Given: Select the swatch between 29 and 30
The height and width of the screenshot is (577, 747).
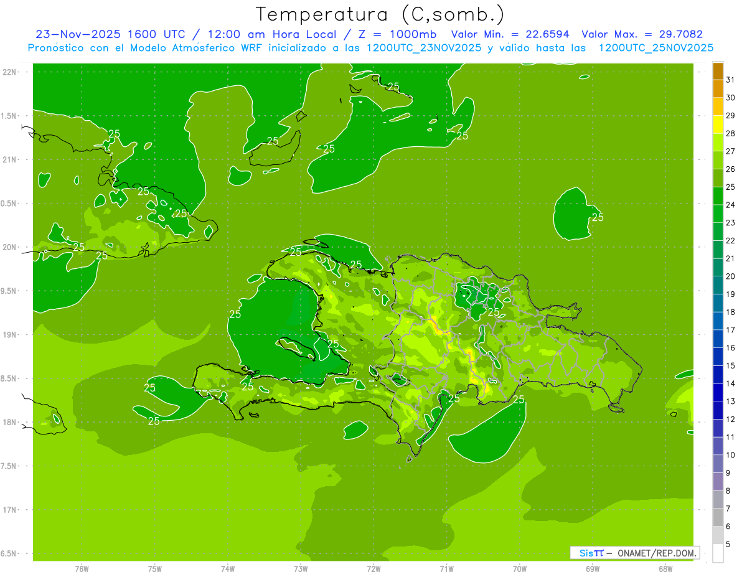Looking at the screenshot, I should (718, 106).
